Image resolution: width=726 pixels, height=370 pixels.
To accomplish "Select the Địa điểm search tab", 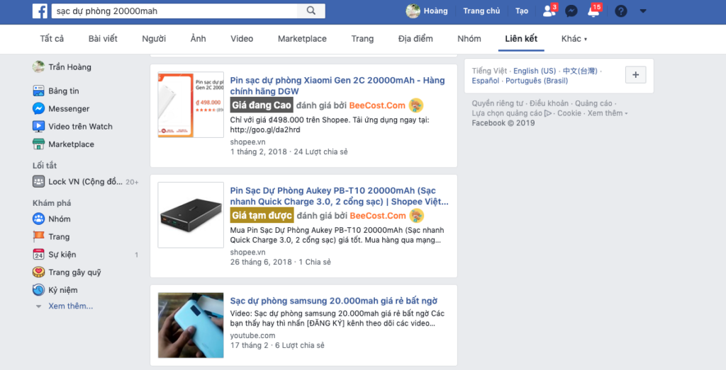I will (415, 39).
